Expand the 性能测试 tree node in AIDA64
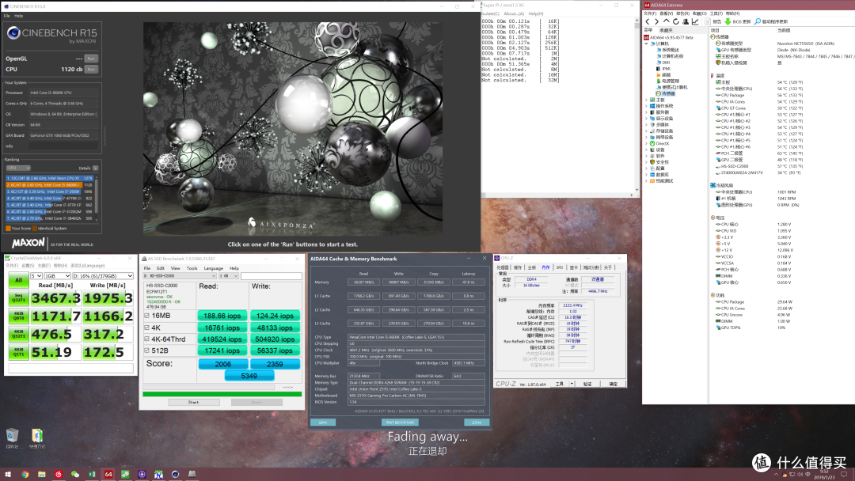Image resolution: width=855 pixels, height=481 pixels. pyautogui.click(x=647, y=181)
